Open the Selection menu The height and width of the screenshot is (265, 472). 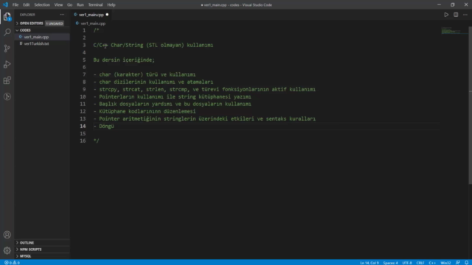pyautogui.click(x=42, y=5)
